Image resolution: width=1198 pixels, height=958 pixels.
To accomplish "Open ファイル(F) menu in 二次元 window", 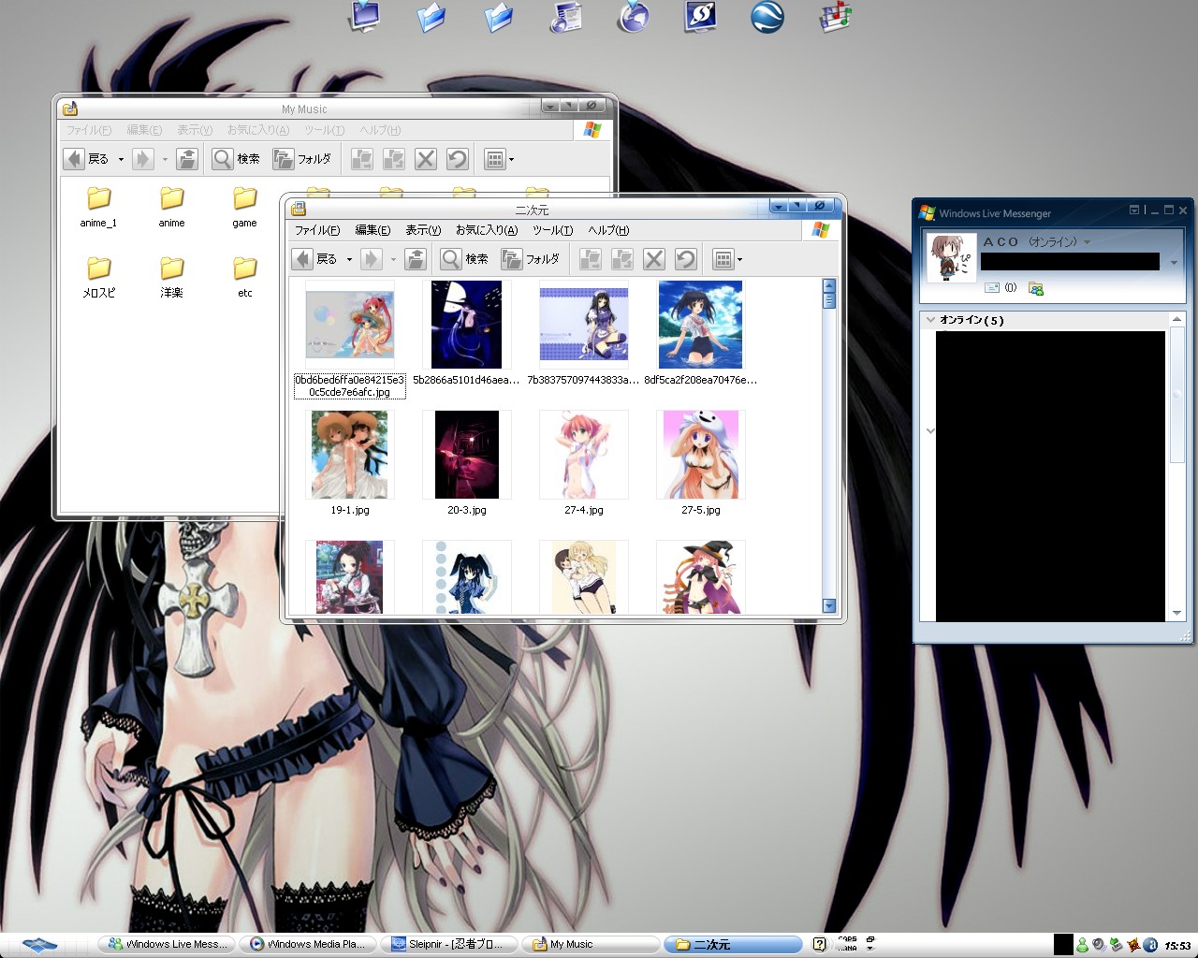I will click(x=317, y=230).
